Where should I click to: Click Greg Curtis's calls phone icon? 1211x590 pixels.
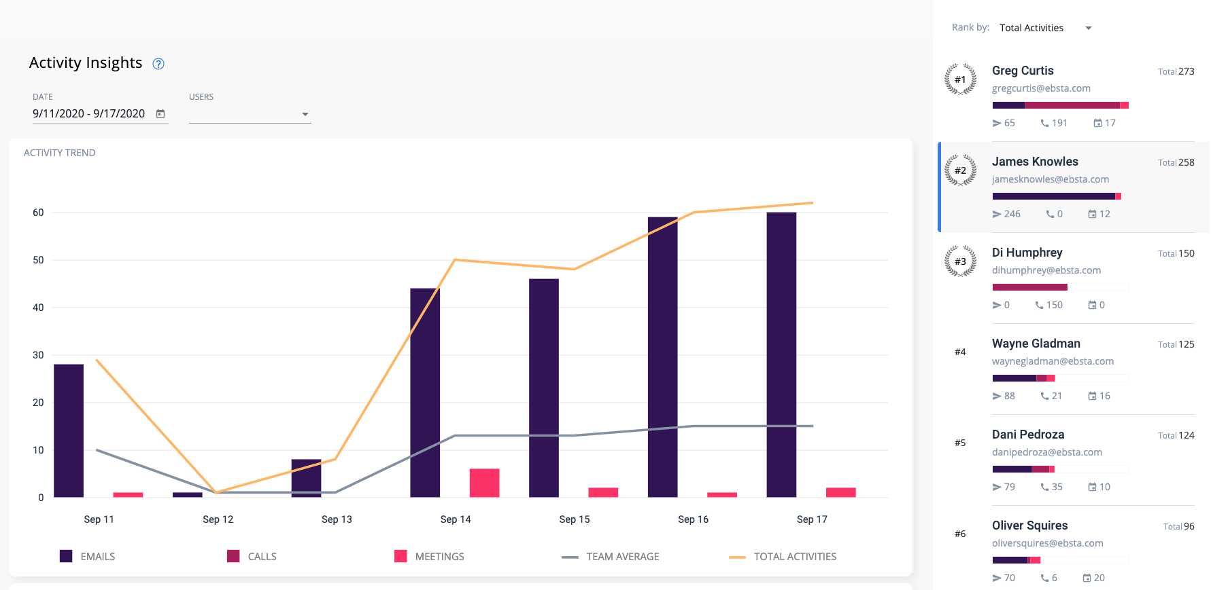[1044, 124]
